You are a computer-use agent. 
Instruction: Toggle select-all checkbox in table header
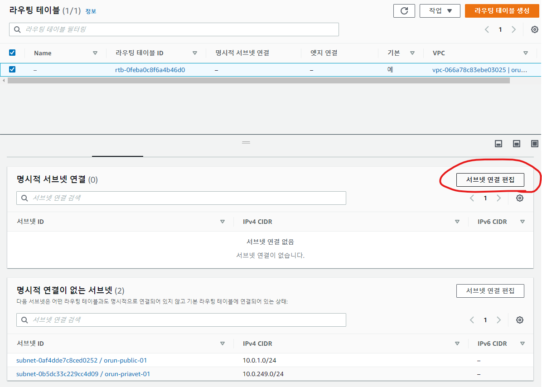click(12, 53)
